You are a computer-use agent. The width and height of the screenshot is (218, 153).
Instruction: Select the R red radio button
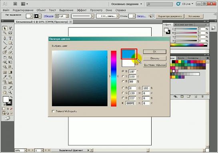(x=123, y=88)
